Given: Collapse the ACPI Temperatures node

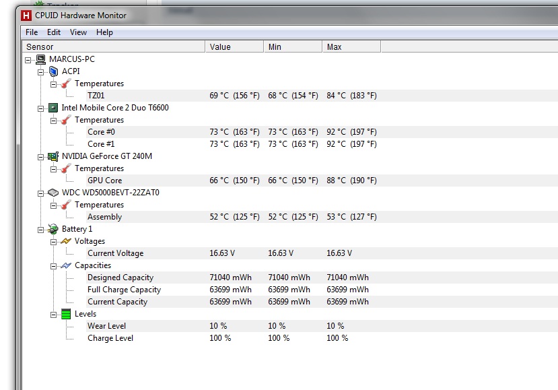Looking at the screenshot, I should coord(53,84).
